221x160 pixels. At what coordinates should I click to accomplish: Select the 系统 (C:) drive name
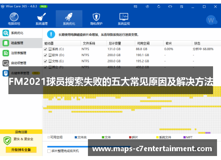tap(58, 49)
